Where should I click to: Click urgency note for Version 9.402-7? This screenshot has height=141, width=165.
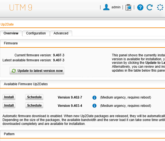[125, 97]
